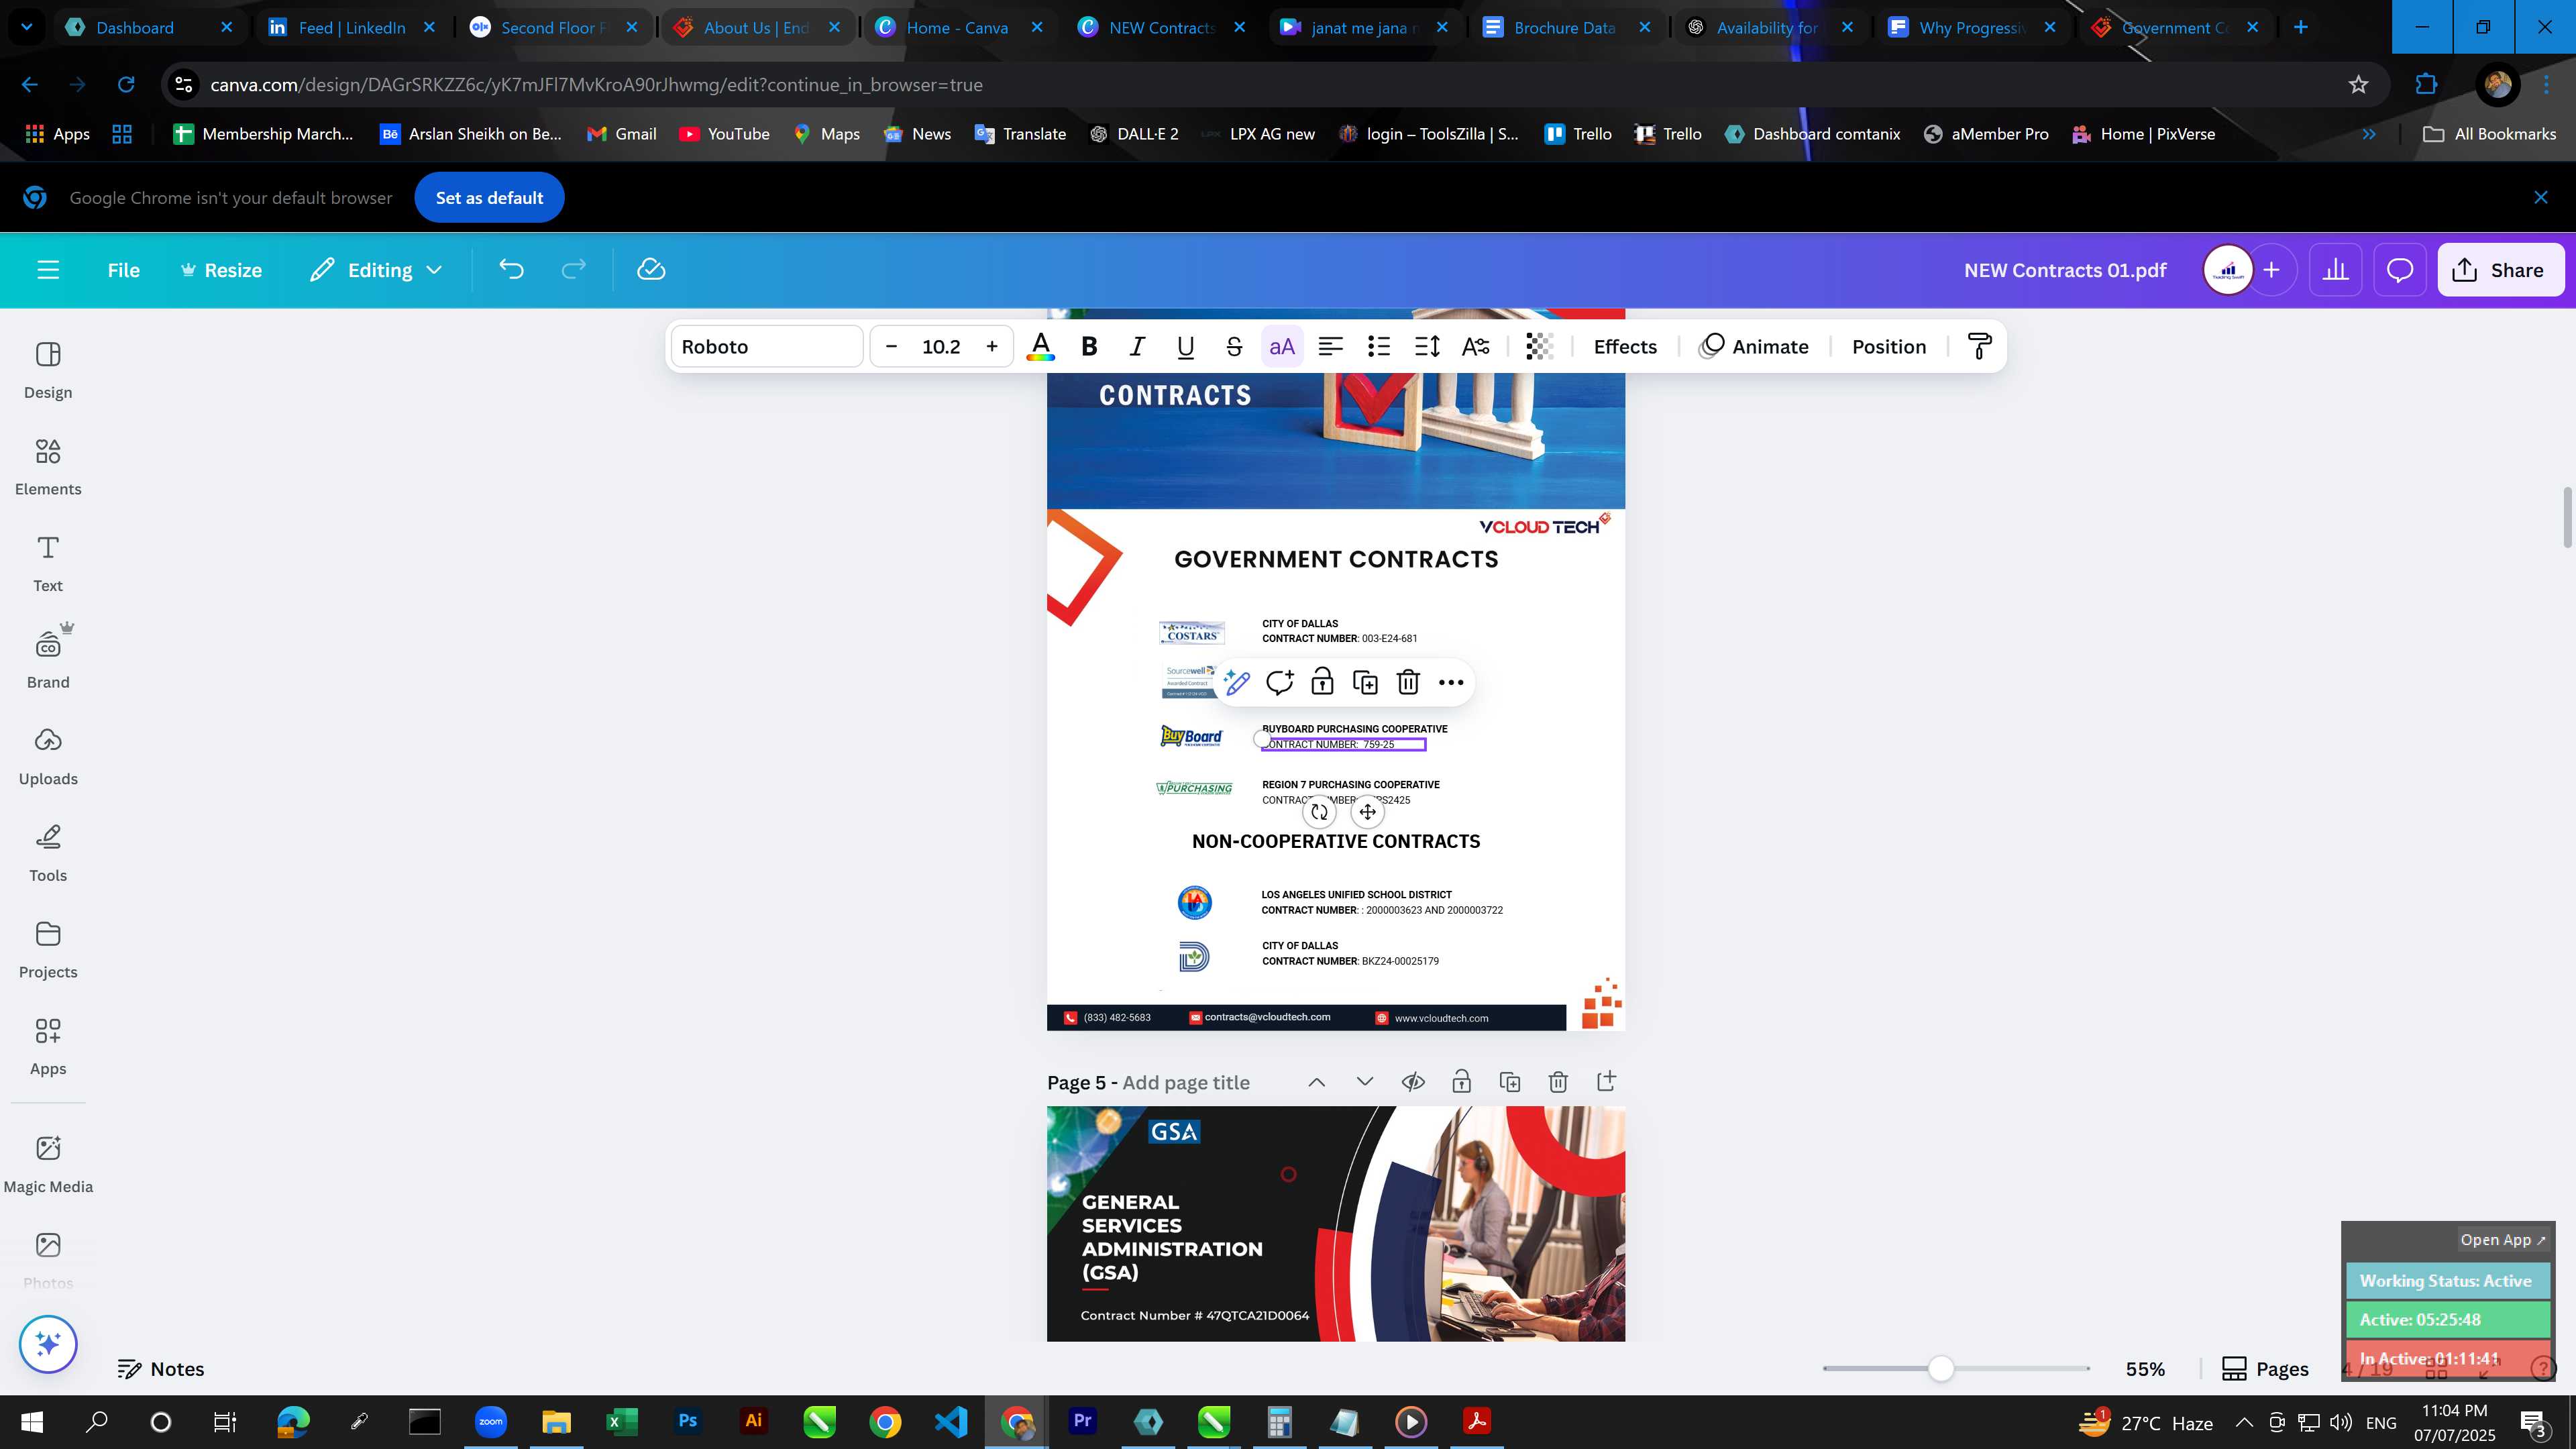Toggle strikethrough formatting
This screenshot has width=2576, height=1449.
(1233, 347)
